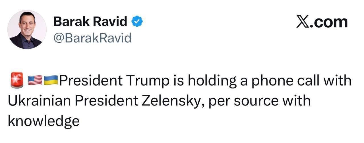The height and width of the screenshot is (143, 364).
Task: Click the red siren emoji
Action: tap(17, 80)
